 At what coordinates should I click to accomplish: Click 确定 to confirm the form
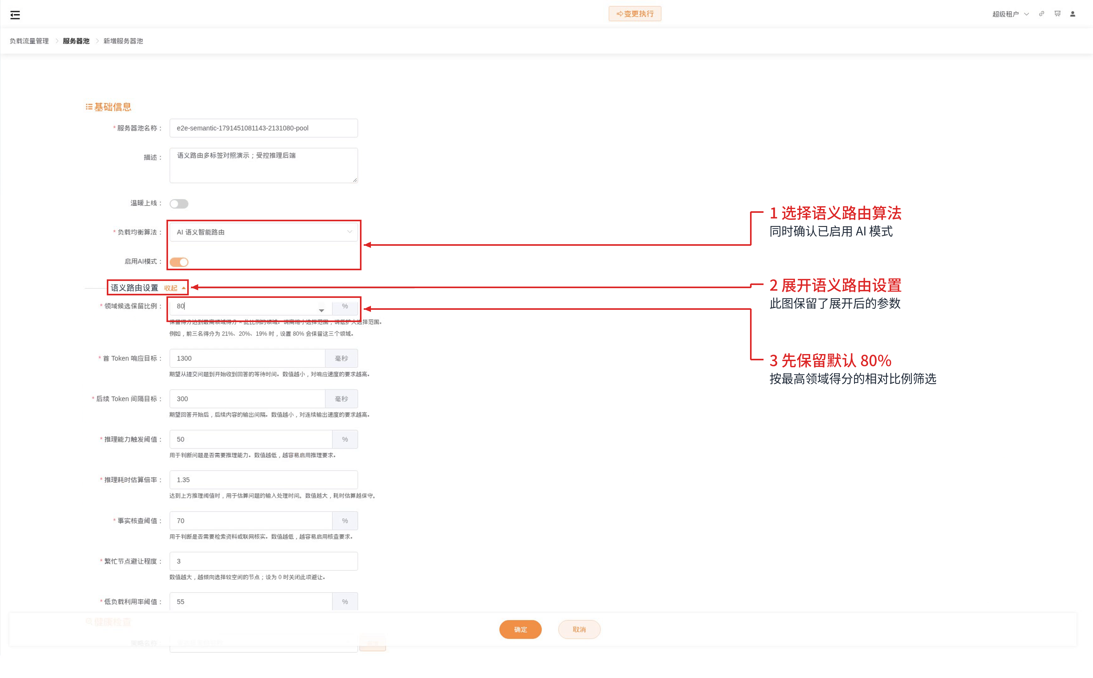pos(520,630)
